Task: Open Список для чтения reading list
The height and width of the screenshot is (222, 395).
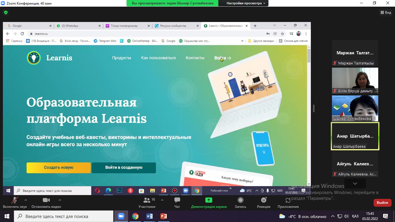Action: click(293, 41)
